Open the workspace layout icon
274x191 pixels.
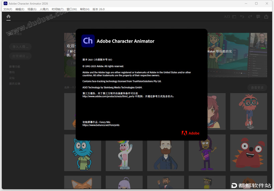(234, 17)
